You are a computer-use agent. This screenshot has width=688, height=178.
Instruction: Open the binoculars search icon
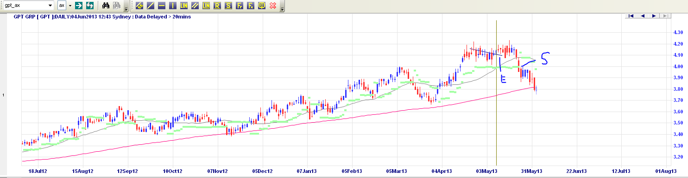[x=106, y=6]
